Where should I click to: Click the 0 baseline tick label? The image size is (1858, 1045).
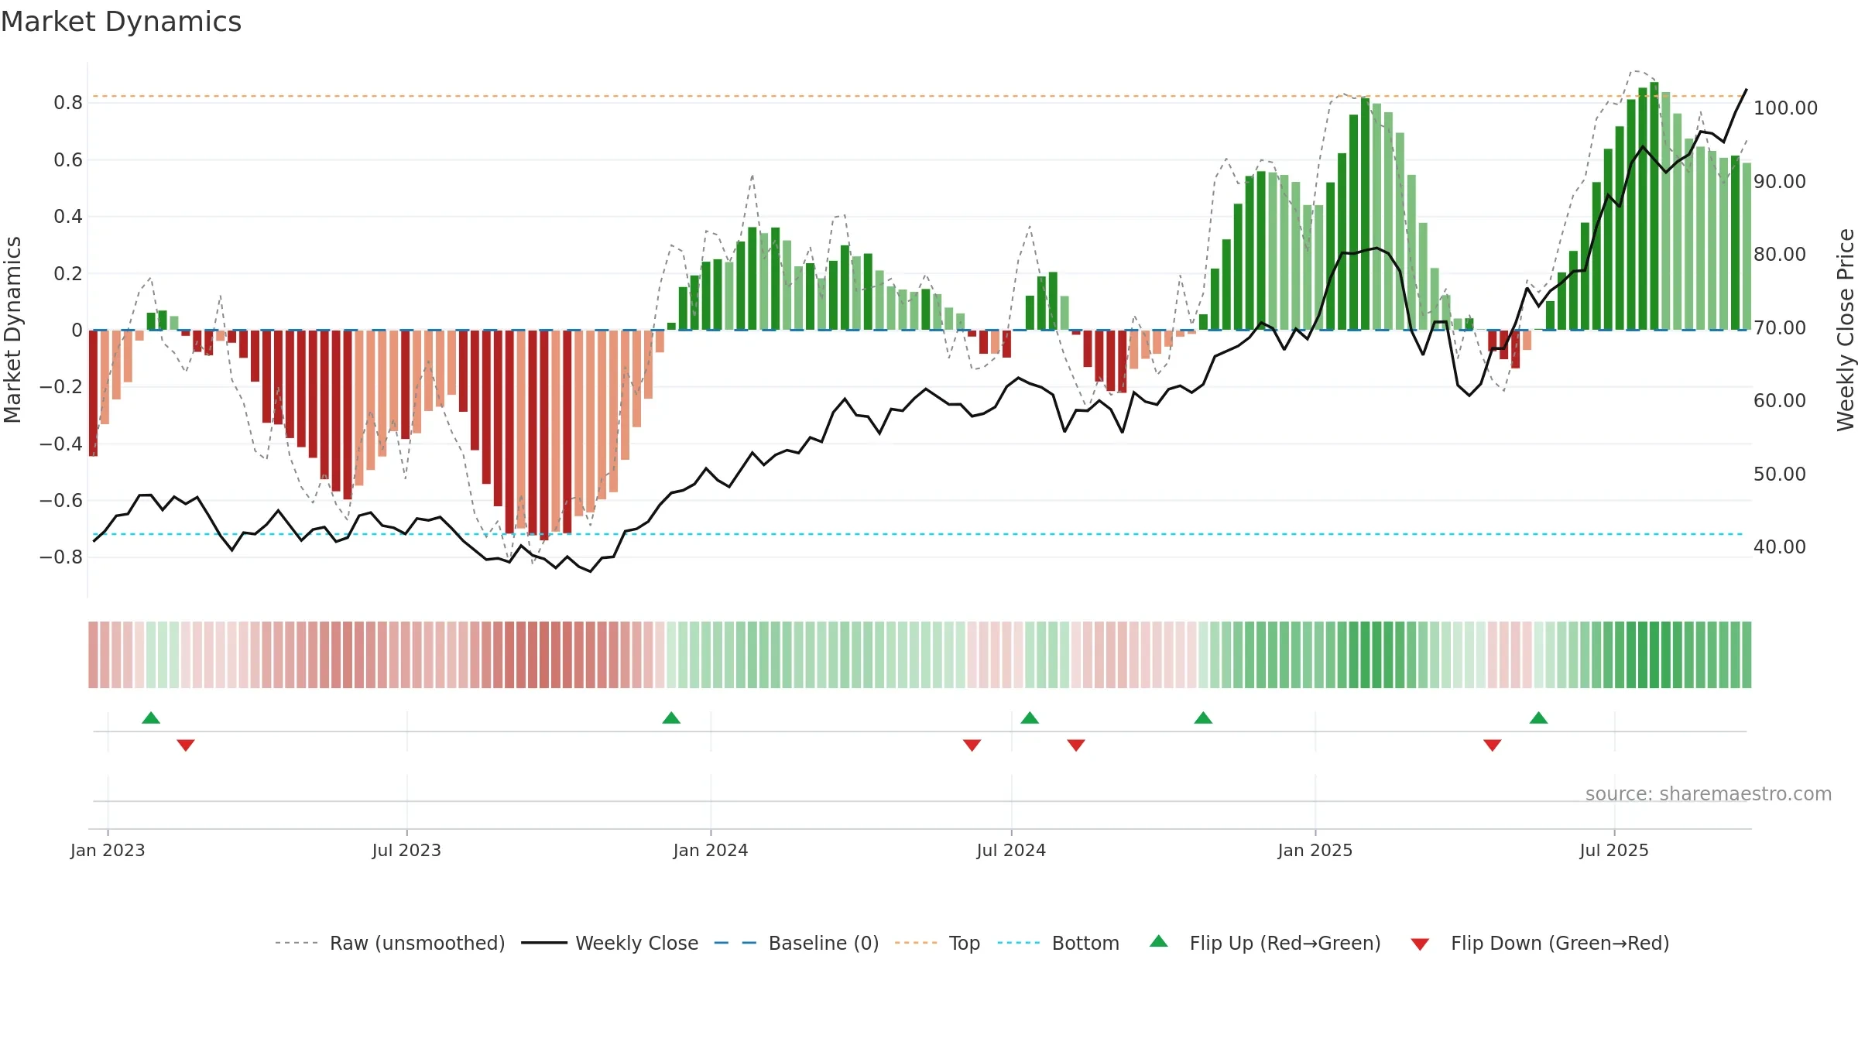(x=77, y=330)
